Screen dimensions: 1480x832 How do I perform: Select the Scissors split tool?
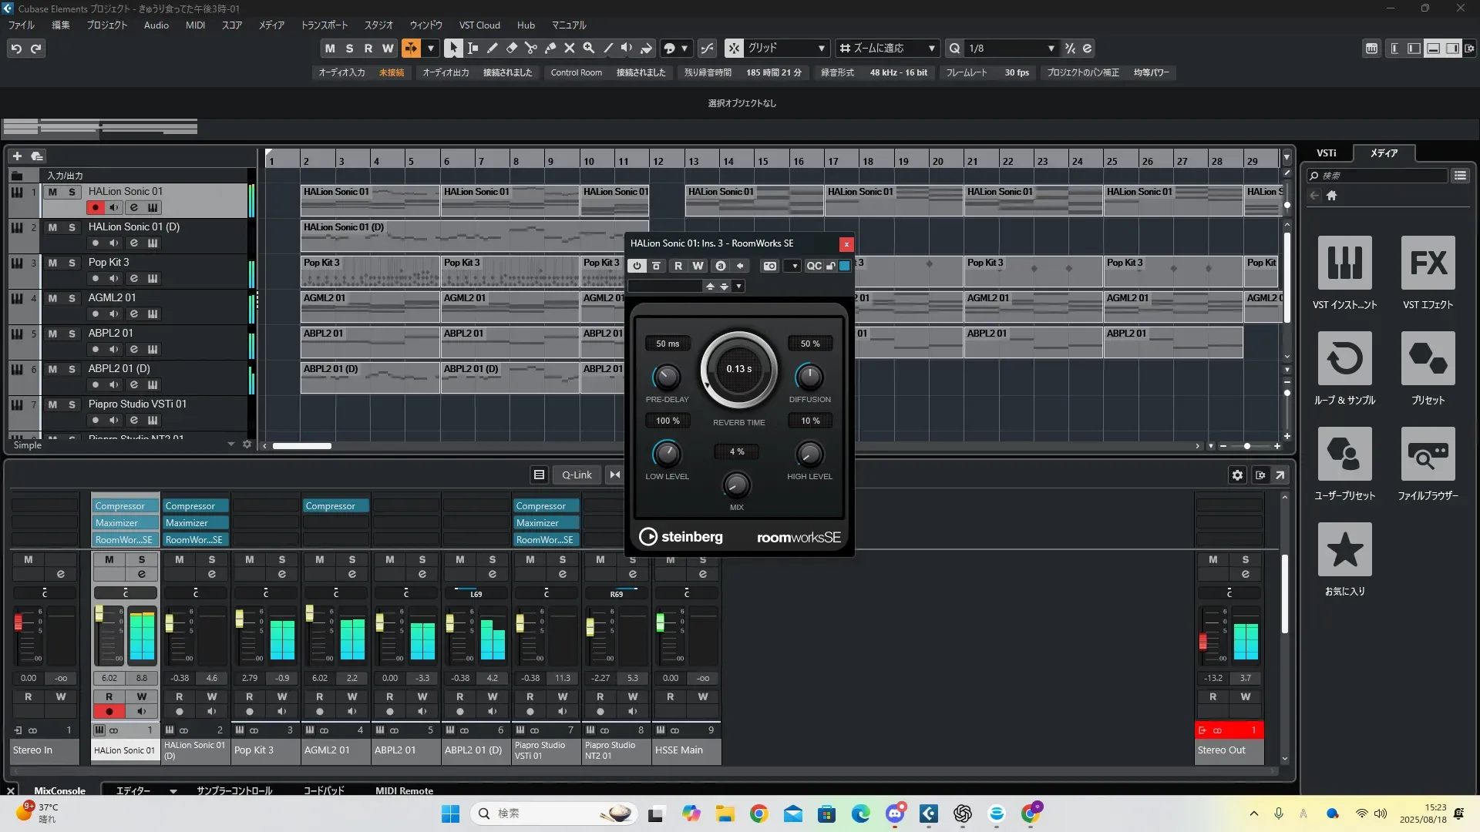[530, 48]
